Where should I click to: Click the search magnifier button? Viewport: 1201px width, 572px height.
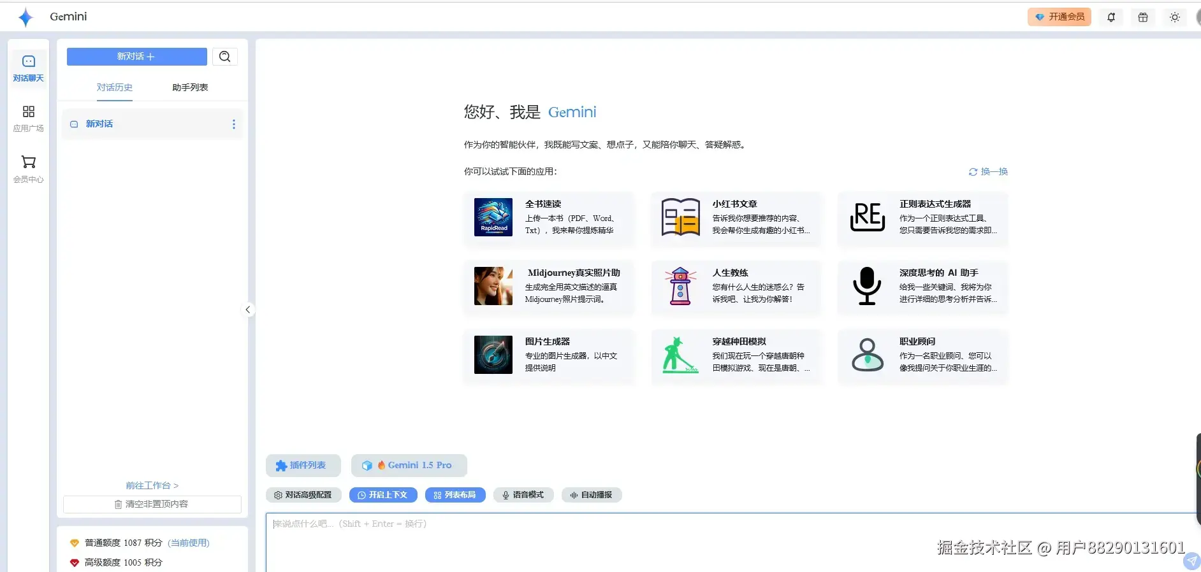click(225, 57)
